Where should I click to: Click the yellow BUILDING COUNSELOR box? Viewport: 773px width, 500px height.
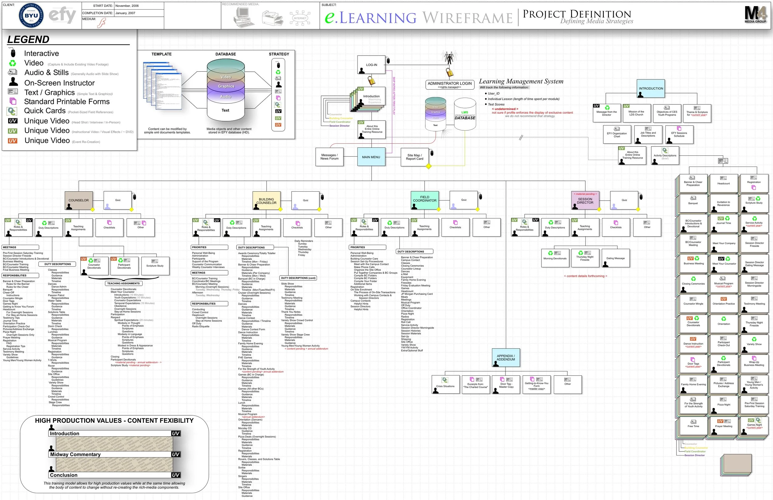click(x=266, y=200)
